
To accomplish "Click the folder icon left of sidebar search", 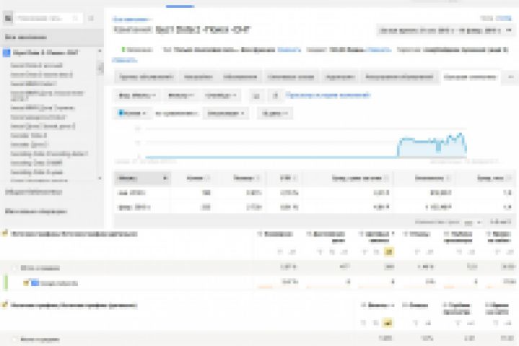I will click(x=8, y=18).
